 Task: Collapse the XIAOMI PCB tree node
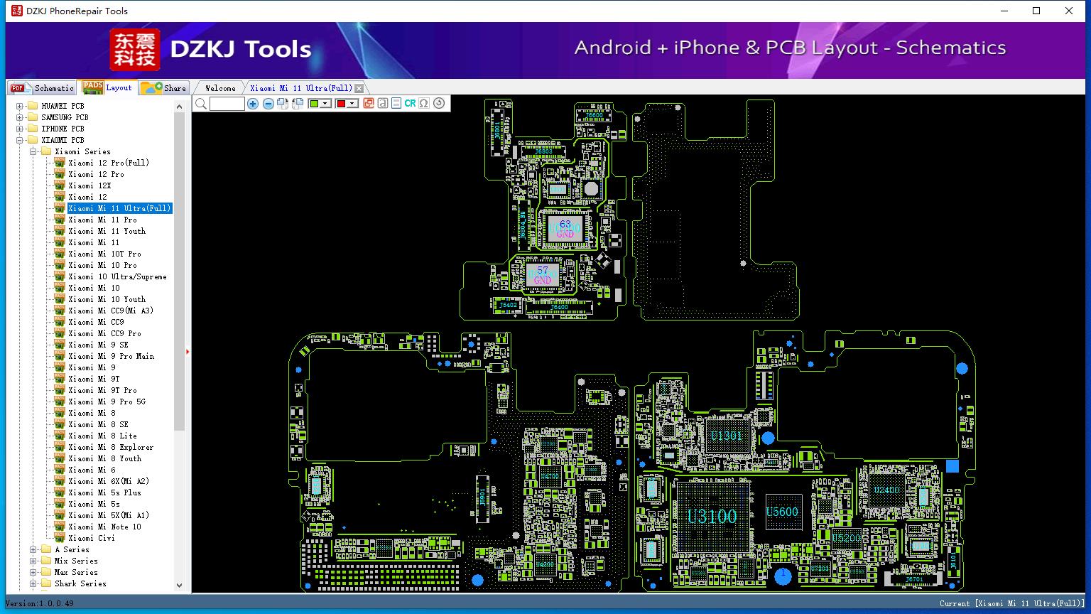[x=20, y=140]
